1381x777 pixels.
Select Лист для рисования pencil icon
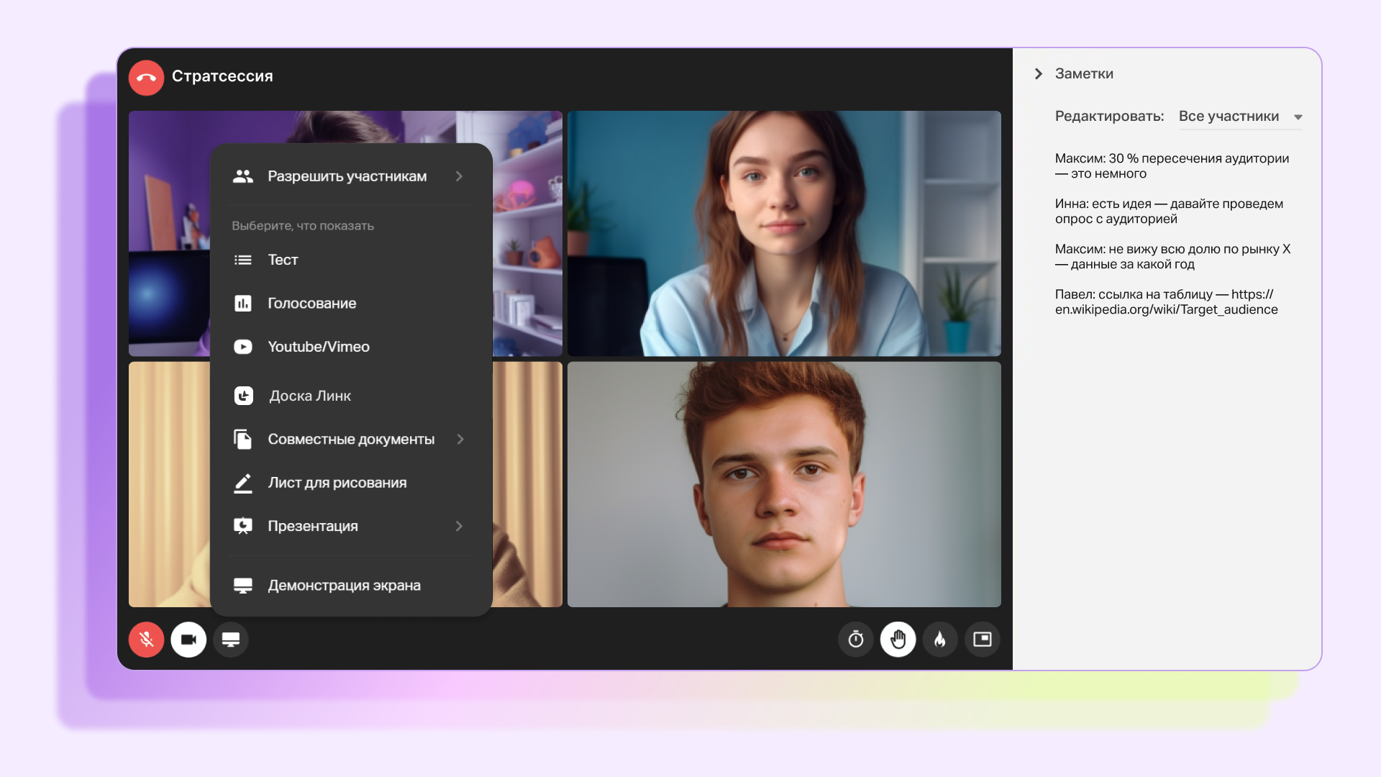[243, 483]
